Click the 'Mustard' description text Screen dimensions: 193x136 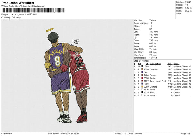153,87
